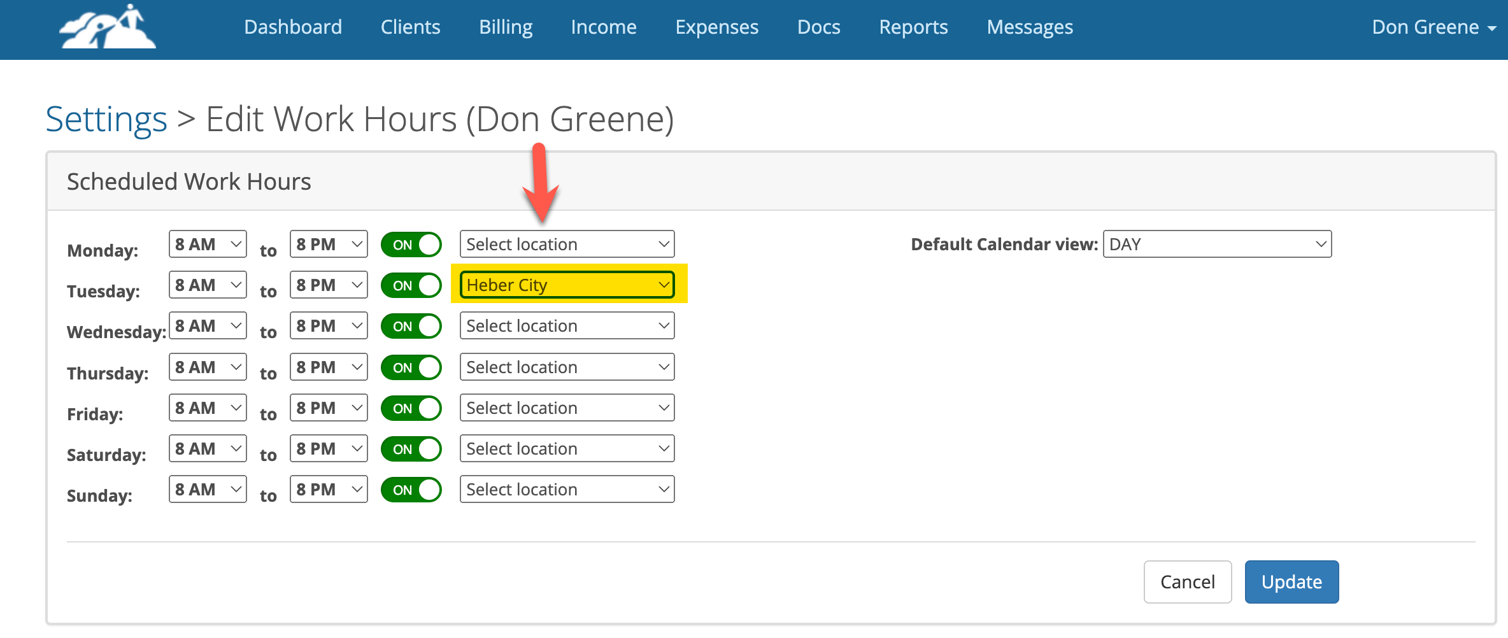Cancel the work hours changes

click(1187, 581)
